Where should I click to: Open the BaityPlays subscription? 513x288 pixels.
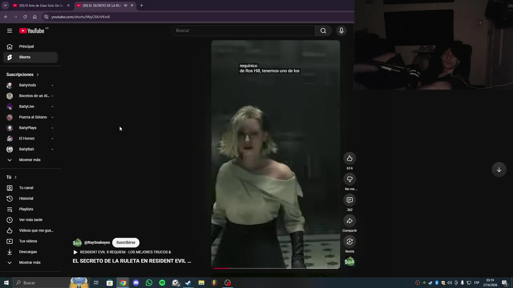30,128
